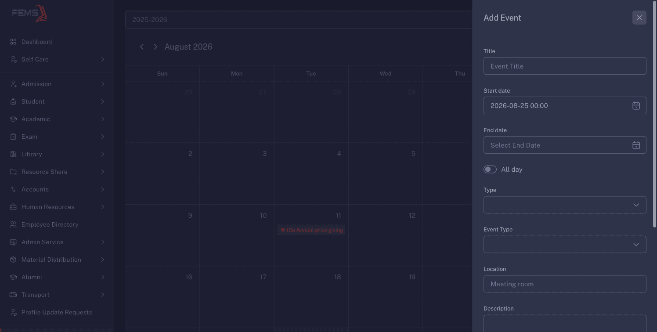Viewport: 657px width, 332px height.
Task: Open the Dashboard menu item
Action: pyautogui.click(x=57, y=42)
